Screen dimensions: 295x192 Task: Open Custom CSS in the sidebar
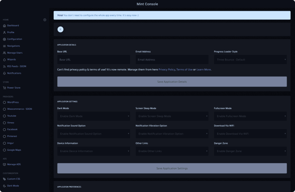pos(14,179)
